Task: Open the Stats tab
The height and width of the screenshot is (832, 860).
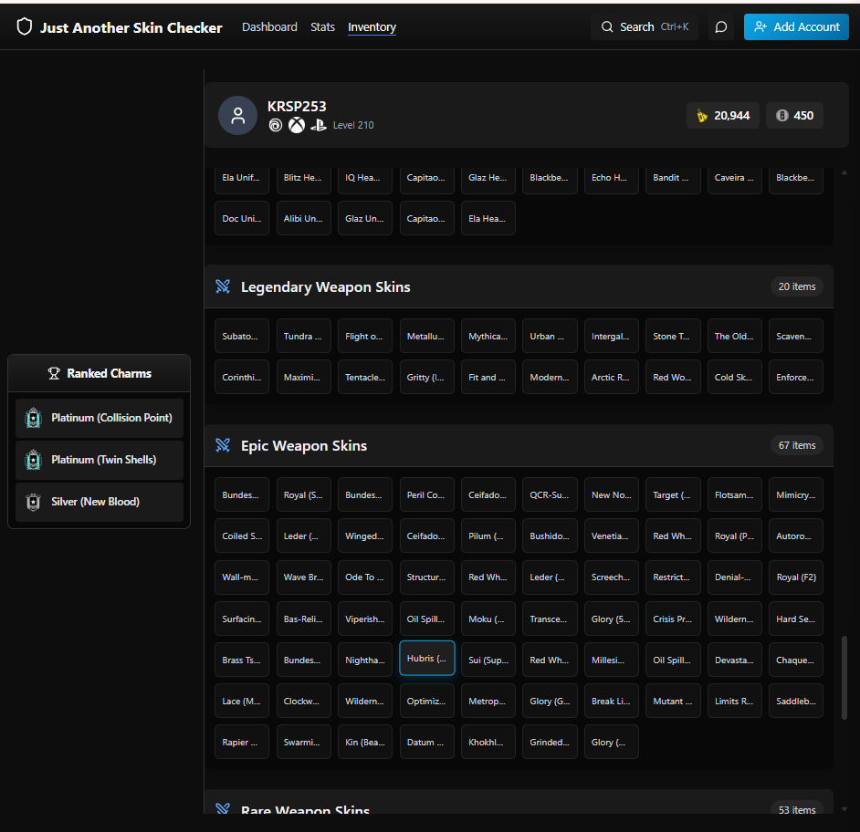Action: (x=322, y=26)
